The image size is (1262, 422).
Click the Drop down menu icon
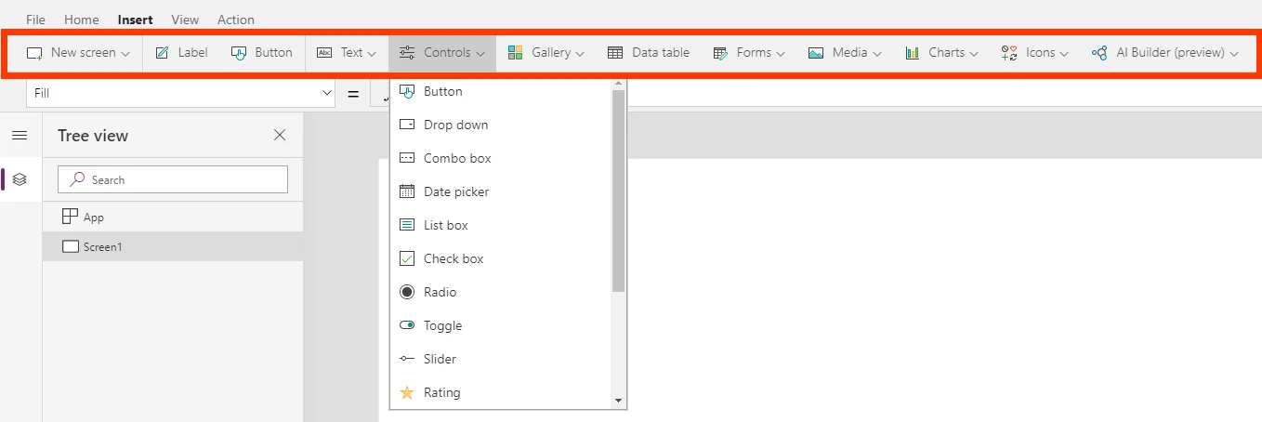tap(407, 125)
